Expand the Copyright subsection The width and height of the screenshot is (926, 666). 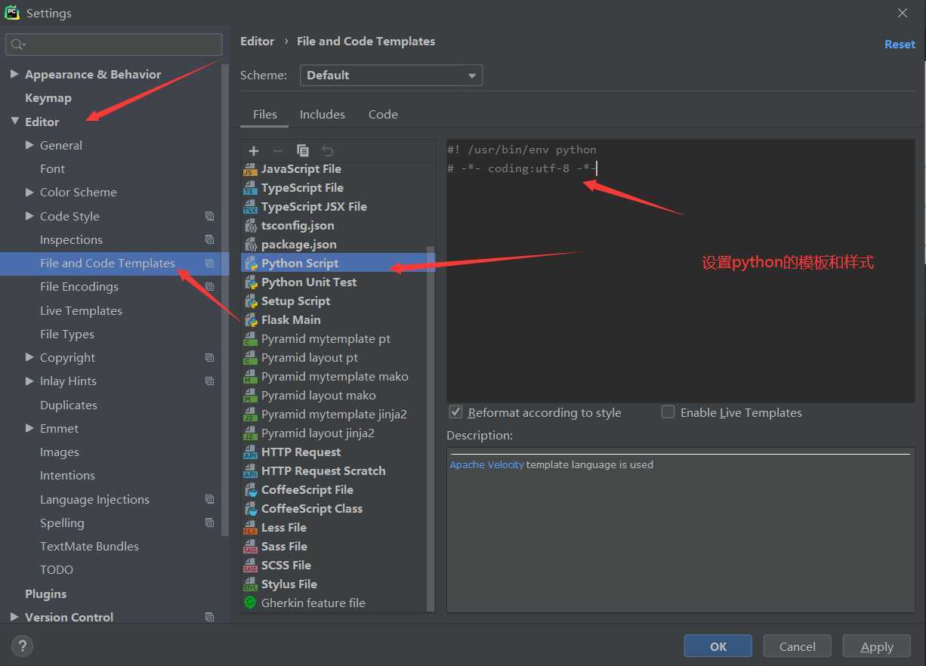click(x=29, y=357)
